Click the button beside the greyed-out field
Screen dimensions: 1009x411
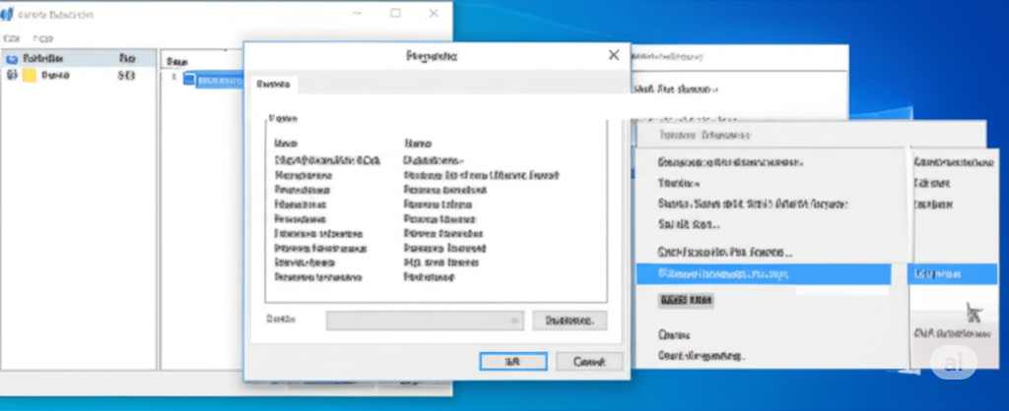(x=570, y=320)
